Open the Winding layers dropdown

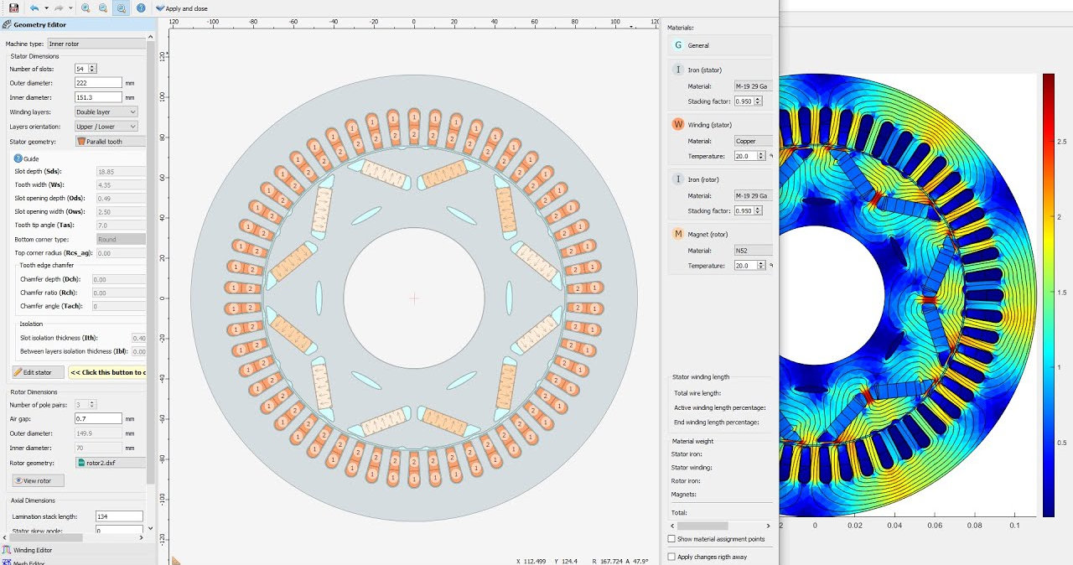tap(106, 111)
